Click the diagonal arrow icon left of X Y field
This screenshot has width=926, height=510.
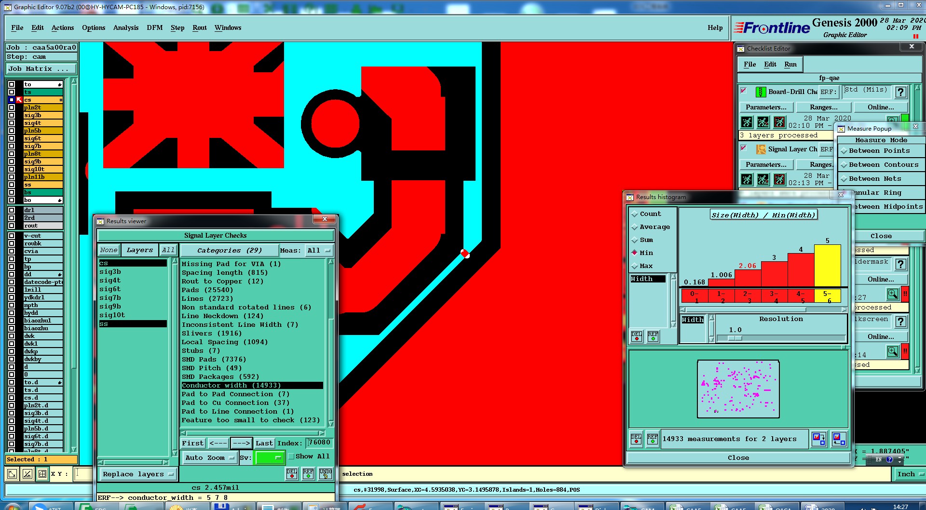tap(12, 474)
